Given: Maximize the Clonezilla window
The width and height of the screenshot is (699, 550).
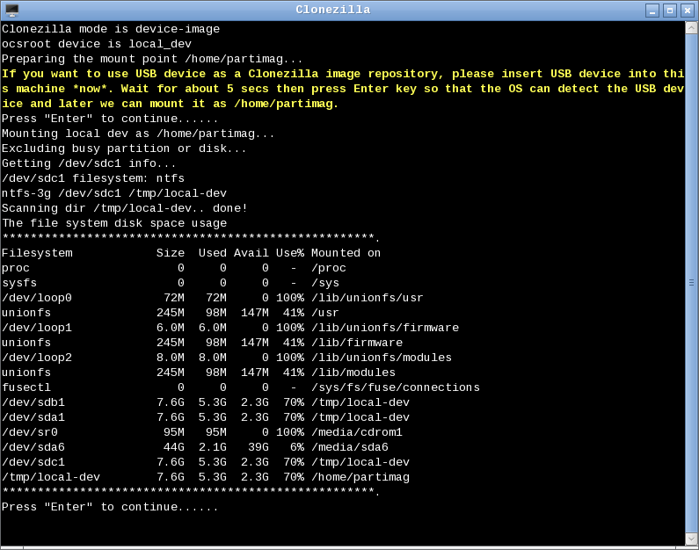Looking at the screenshot, I should (x=670, y=11).
